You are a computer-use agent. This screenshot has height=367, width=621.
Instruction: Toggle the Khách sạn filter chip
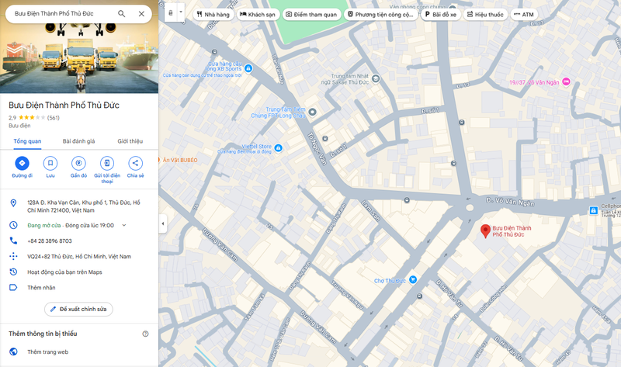256,14
